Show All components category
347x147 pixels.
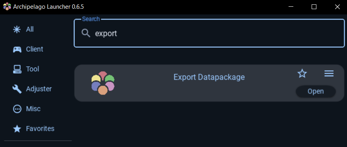[30, 29]
